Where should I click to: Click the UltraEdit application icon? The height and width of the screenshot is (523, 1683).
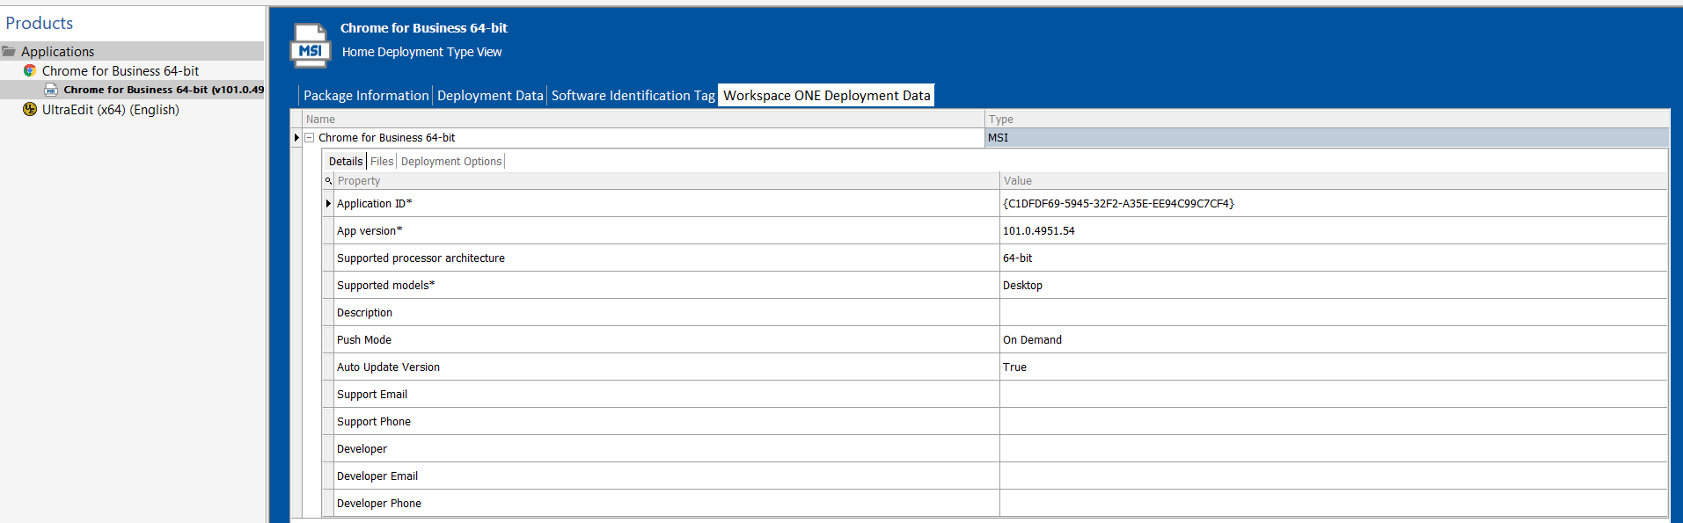(30, 110)
